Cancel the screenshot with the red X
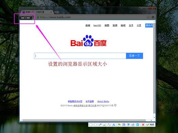This screenshot has height=133, width=178. 143,125
